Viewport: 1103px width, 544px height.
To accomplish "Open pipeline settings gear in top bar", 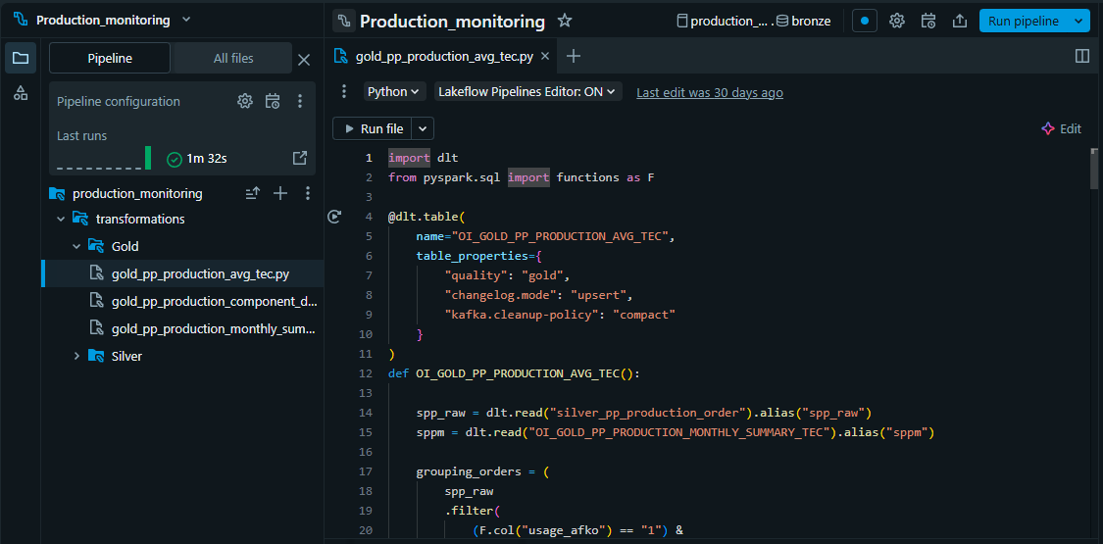I will [896, 21].
